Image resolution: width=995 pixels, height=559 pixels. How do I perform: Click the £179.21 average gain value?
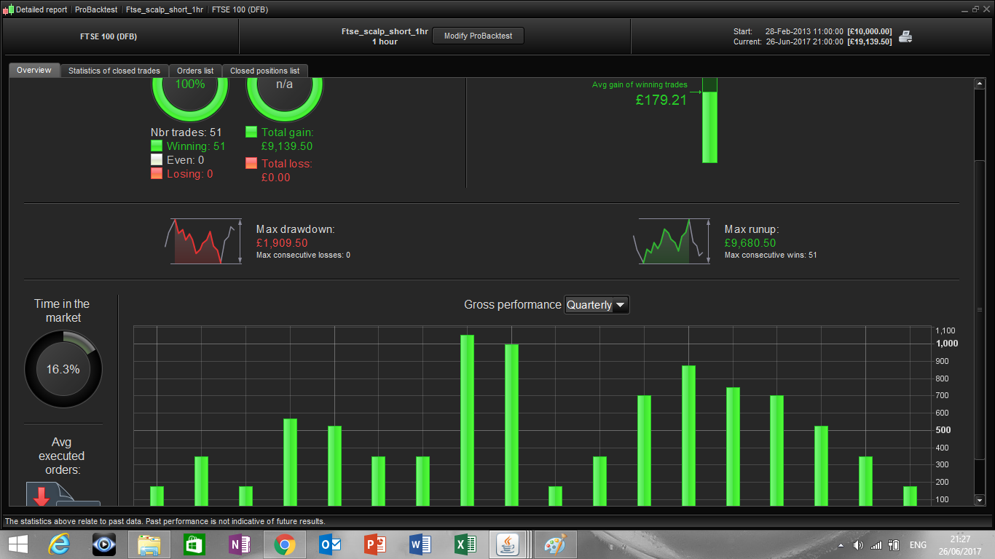pyautogui.click(x=661, y=100)
